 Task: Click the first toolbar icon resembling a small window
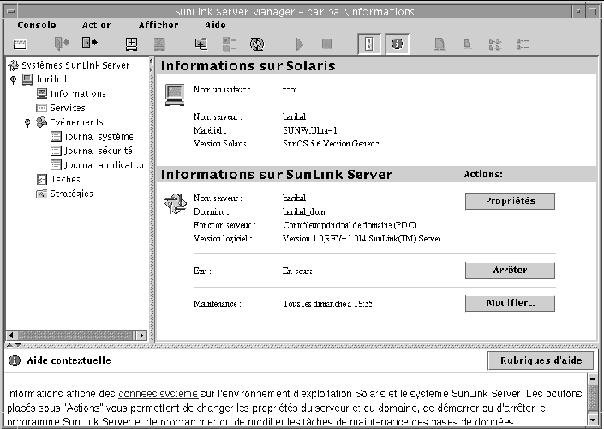tap(20, 44)
